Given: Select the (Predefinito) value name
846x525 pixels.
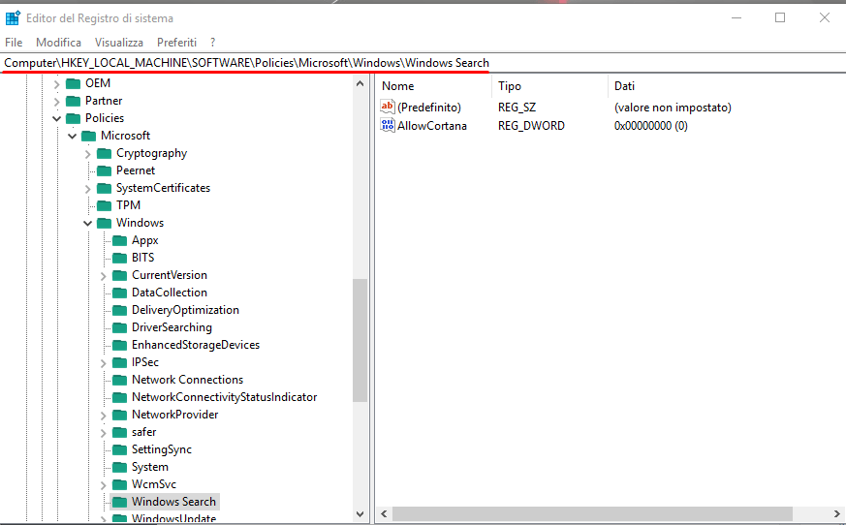Looking at the screenshot, I should [429, 108].
